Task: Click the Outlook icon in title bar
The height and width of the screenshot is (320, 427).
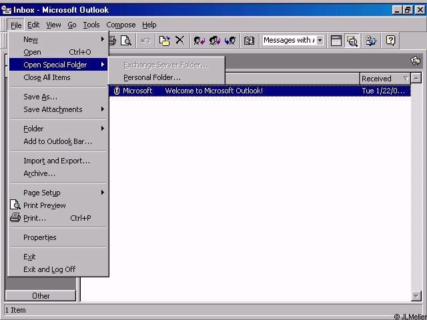Action: point(6,10)
